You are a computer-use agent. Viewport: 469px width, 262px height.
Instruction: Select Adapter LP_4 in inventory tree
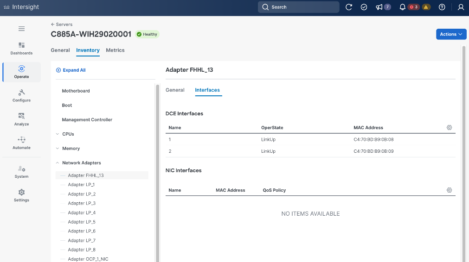point(82,212)
